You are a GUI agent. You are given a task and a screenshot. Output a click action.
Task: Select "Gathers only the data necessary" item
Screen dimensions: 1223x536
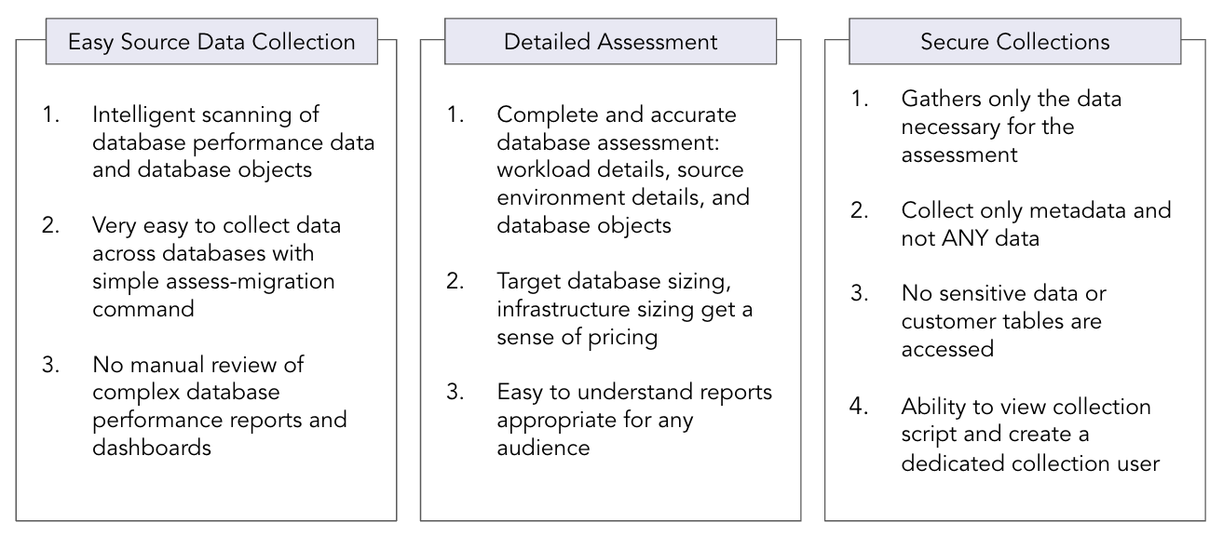click(x=1011, y=126)
